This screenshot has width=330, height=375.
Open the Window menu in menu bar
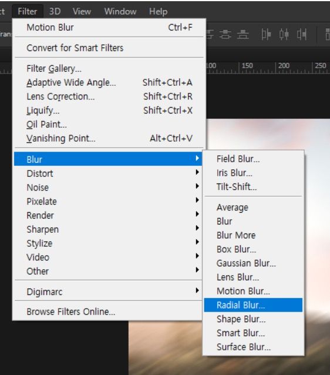pyautogui.click(x=120, y=11)
